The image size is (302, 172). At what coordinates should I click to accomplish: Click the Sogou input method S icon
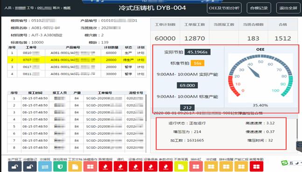tap(284, 163)
